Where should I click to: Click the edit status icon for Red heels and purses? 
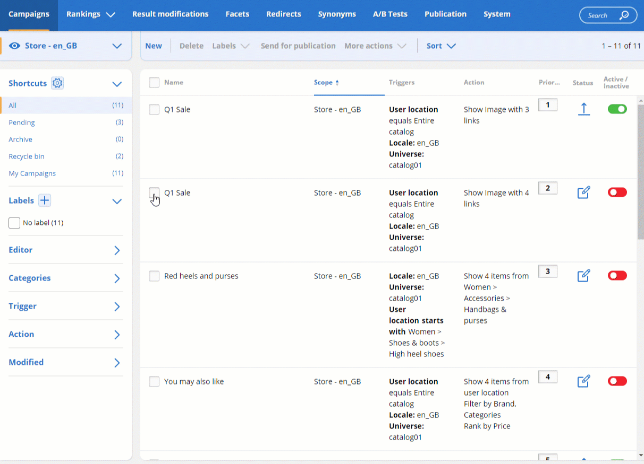[583, 276]
